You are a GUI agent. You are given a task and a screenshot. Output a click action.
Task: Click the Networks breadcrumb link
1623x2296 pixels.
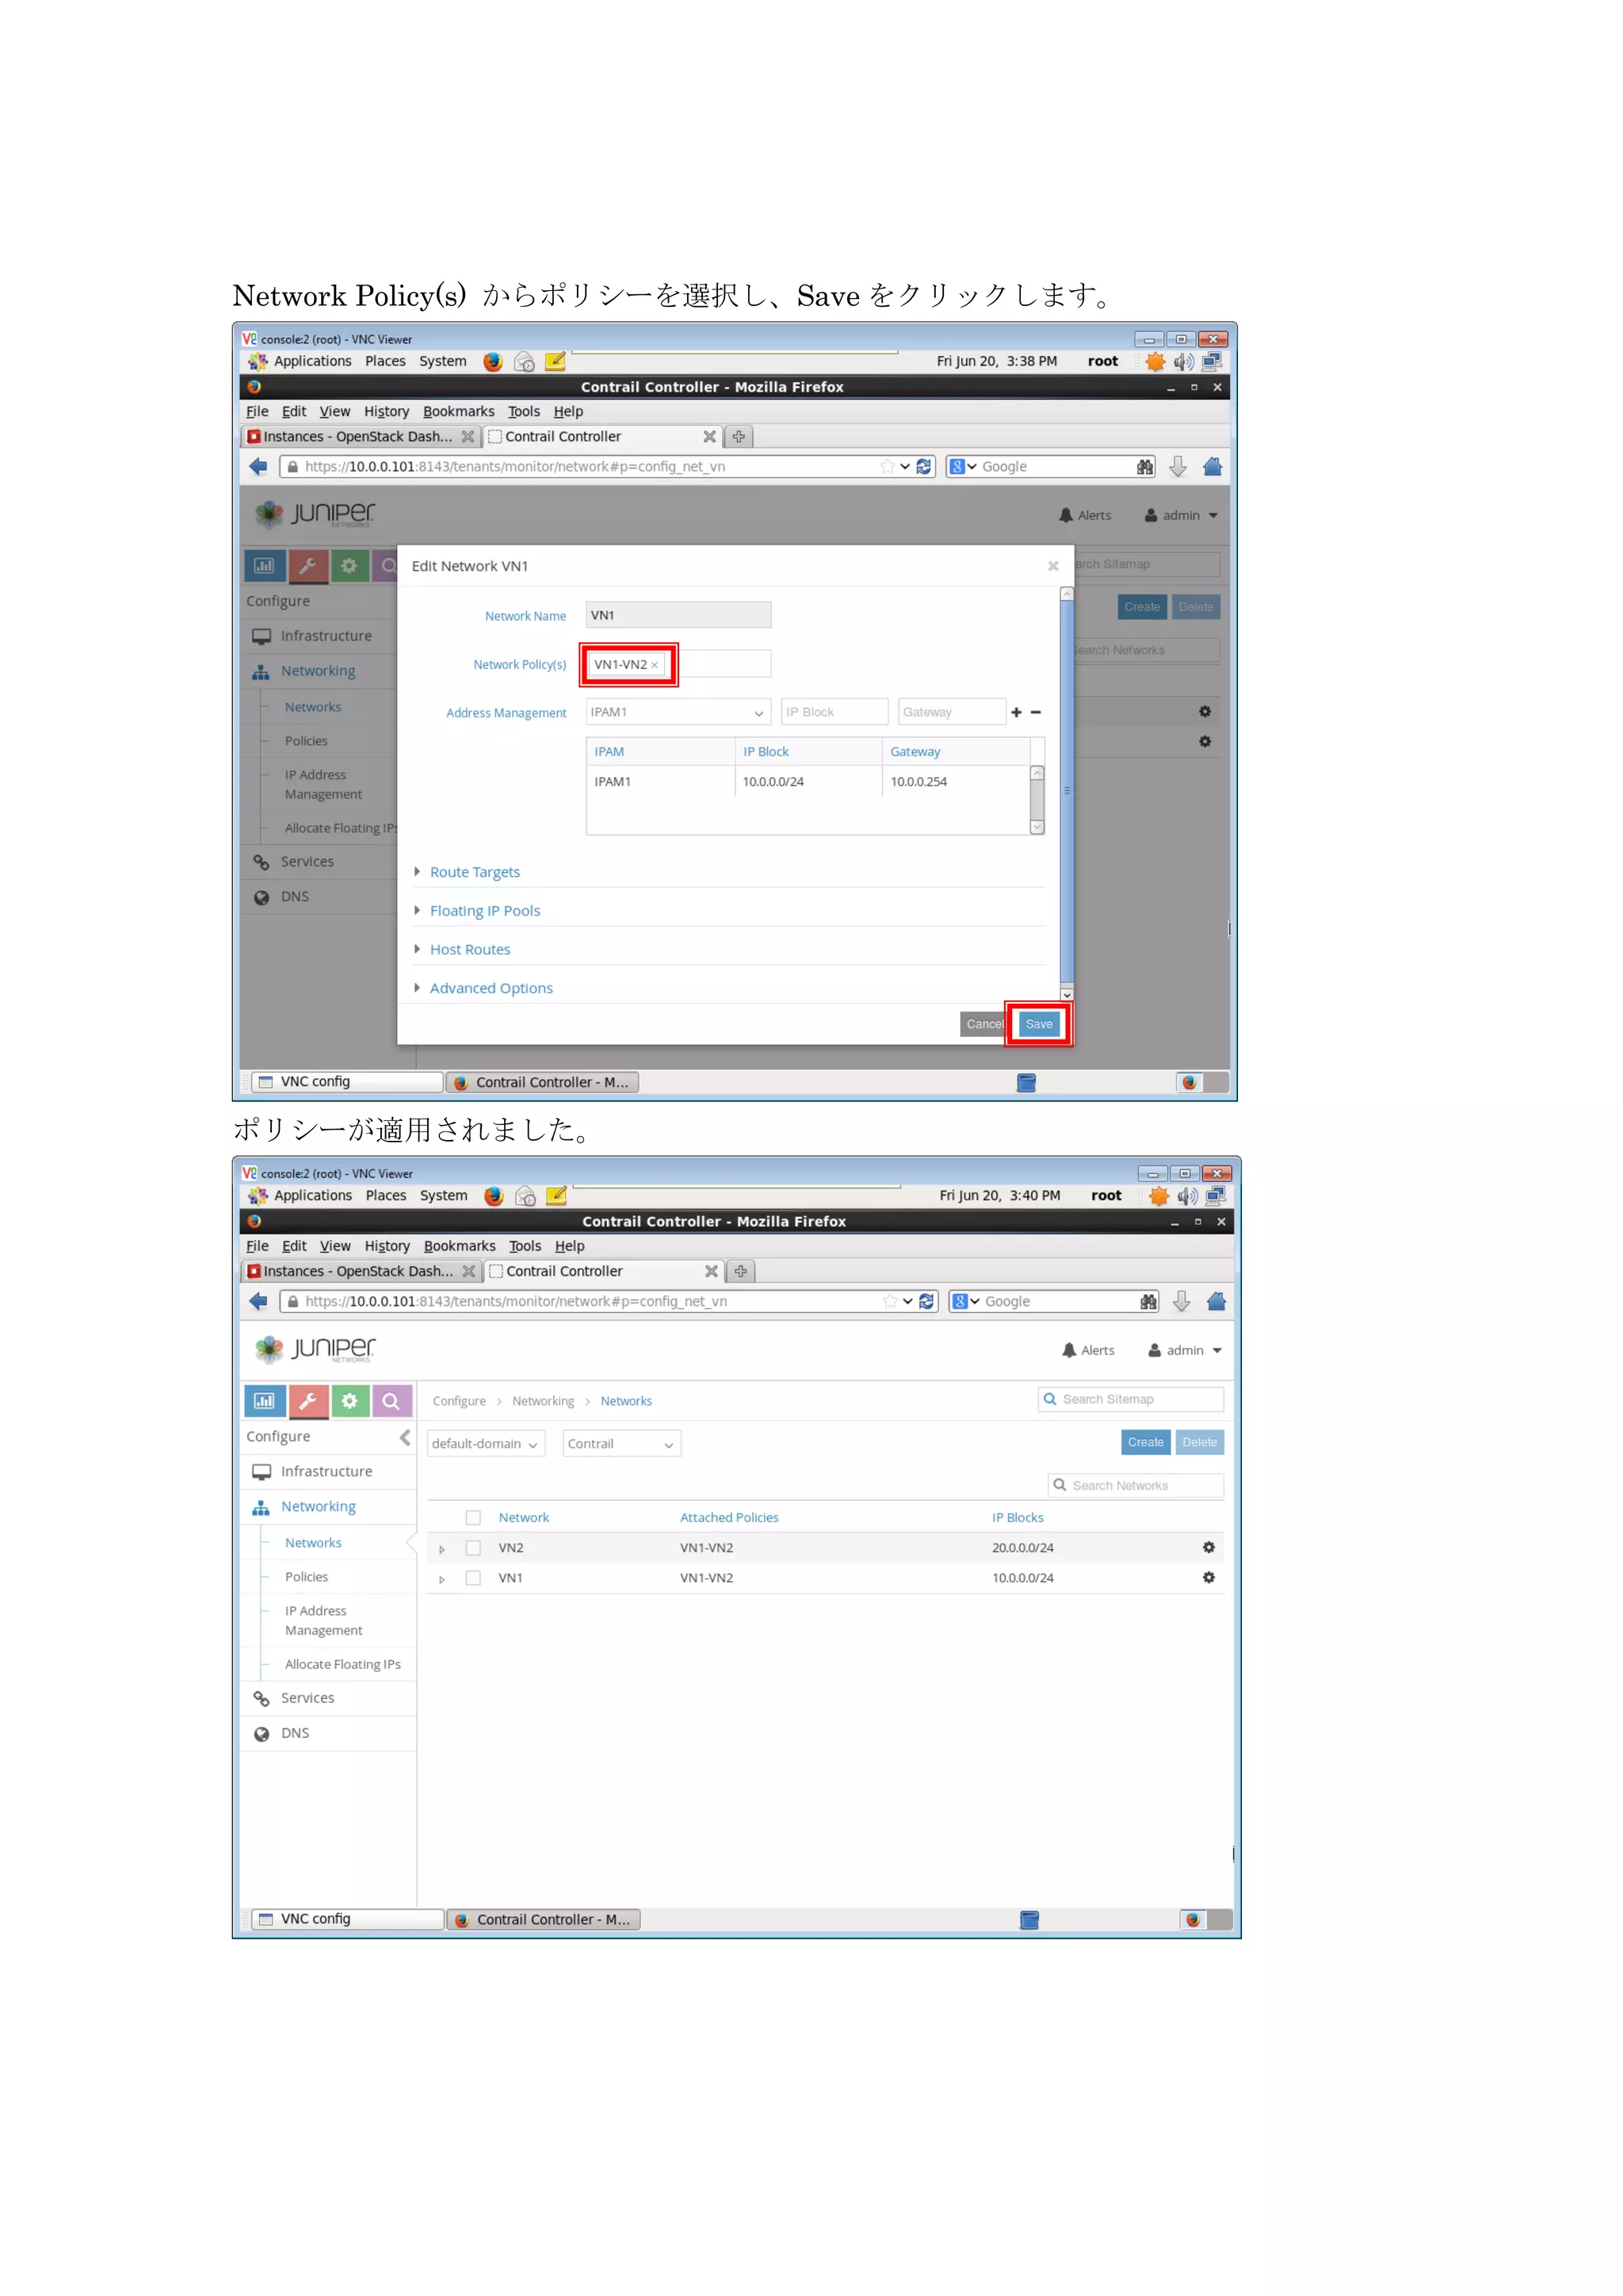coord(625,1401)
